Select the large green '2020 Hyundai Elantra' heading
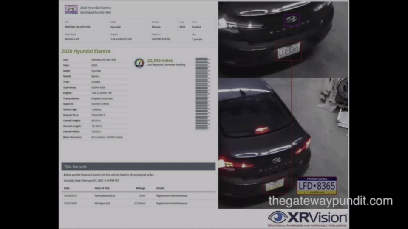Screen dimensions: 408x229 (86, 51)
